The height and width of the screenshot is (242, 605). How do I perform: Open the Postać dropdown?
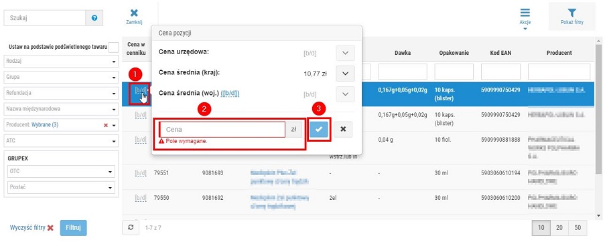coord(61,187)
